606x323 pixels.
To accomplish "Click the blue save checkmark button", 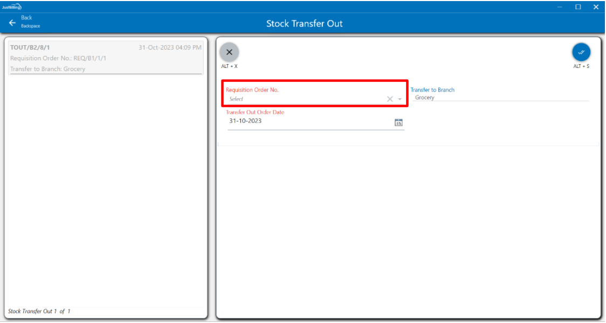I will (581, 52).
